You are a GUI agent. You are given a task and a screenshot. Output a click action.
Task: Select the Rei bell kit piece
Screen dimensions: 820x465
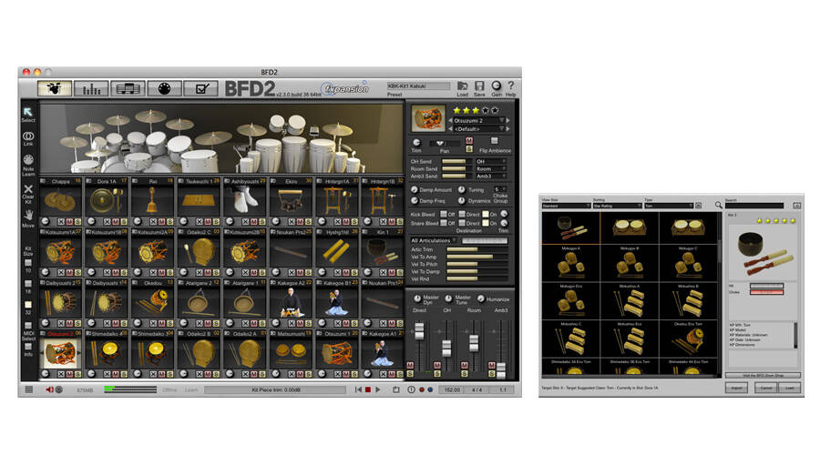coord(153,200)
